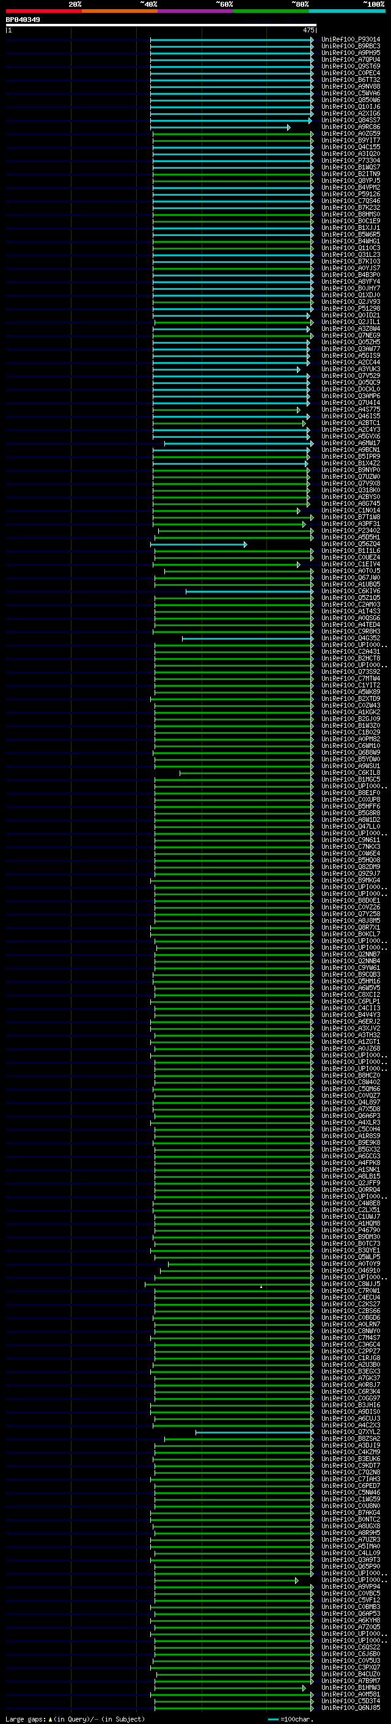Screen dimensions: 391x1724
Task: Open the UniRef100_B9RBC3 hit
Action: [x=350, y=46]
